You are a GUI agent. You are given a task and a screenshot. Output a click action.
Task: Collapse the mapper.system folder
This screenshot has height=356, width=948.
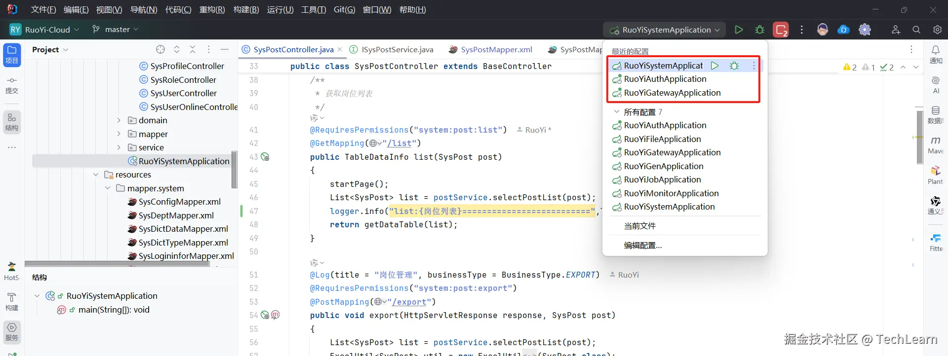108,188
